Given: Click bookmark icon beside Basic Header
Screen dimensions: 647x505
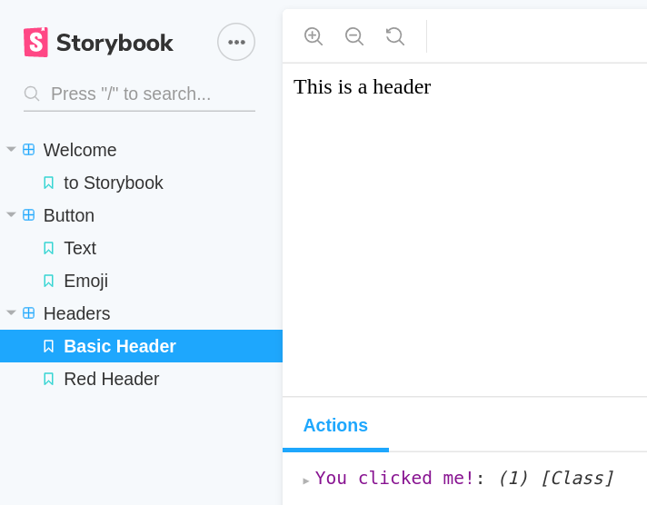Looking at the screenshot, I should pos(49,346).
